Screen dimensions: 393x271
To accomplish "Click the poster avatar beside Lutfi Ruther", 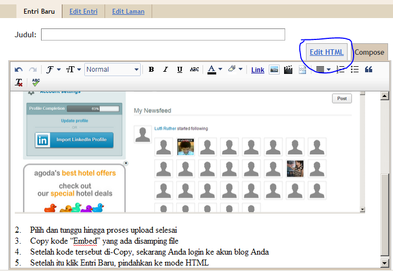I will (143, 134).
